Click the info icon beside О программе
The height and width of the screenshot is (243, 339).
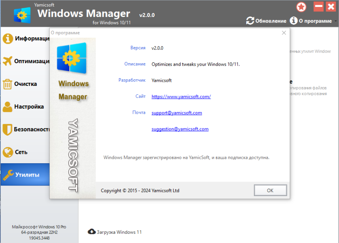293,21
